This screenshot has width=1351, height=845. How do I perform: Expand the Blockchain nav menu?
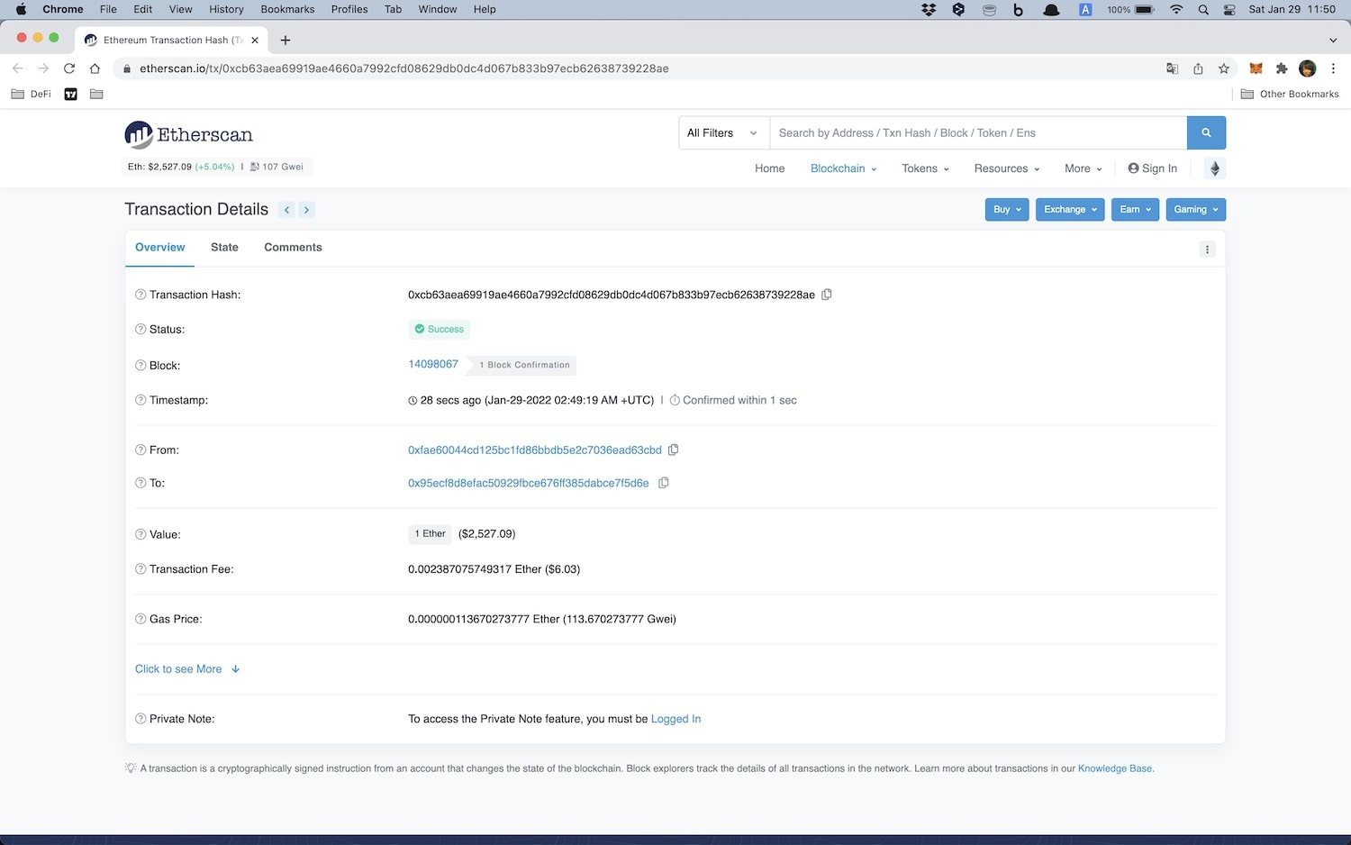pyautogui.click(x=843, y=168)
